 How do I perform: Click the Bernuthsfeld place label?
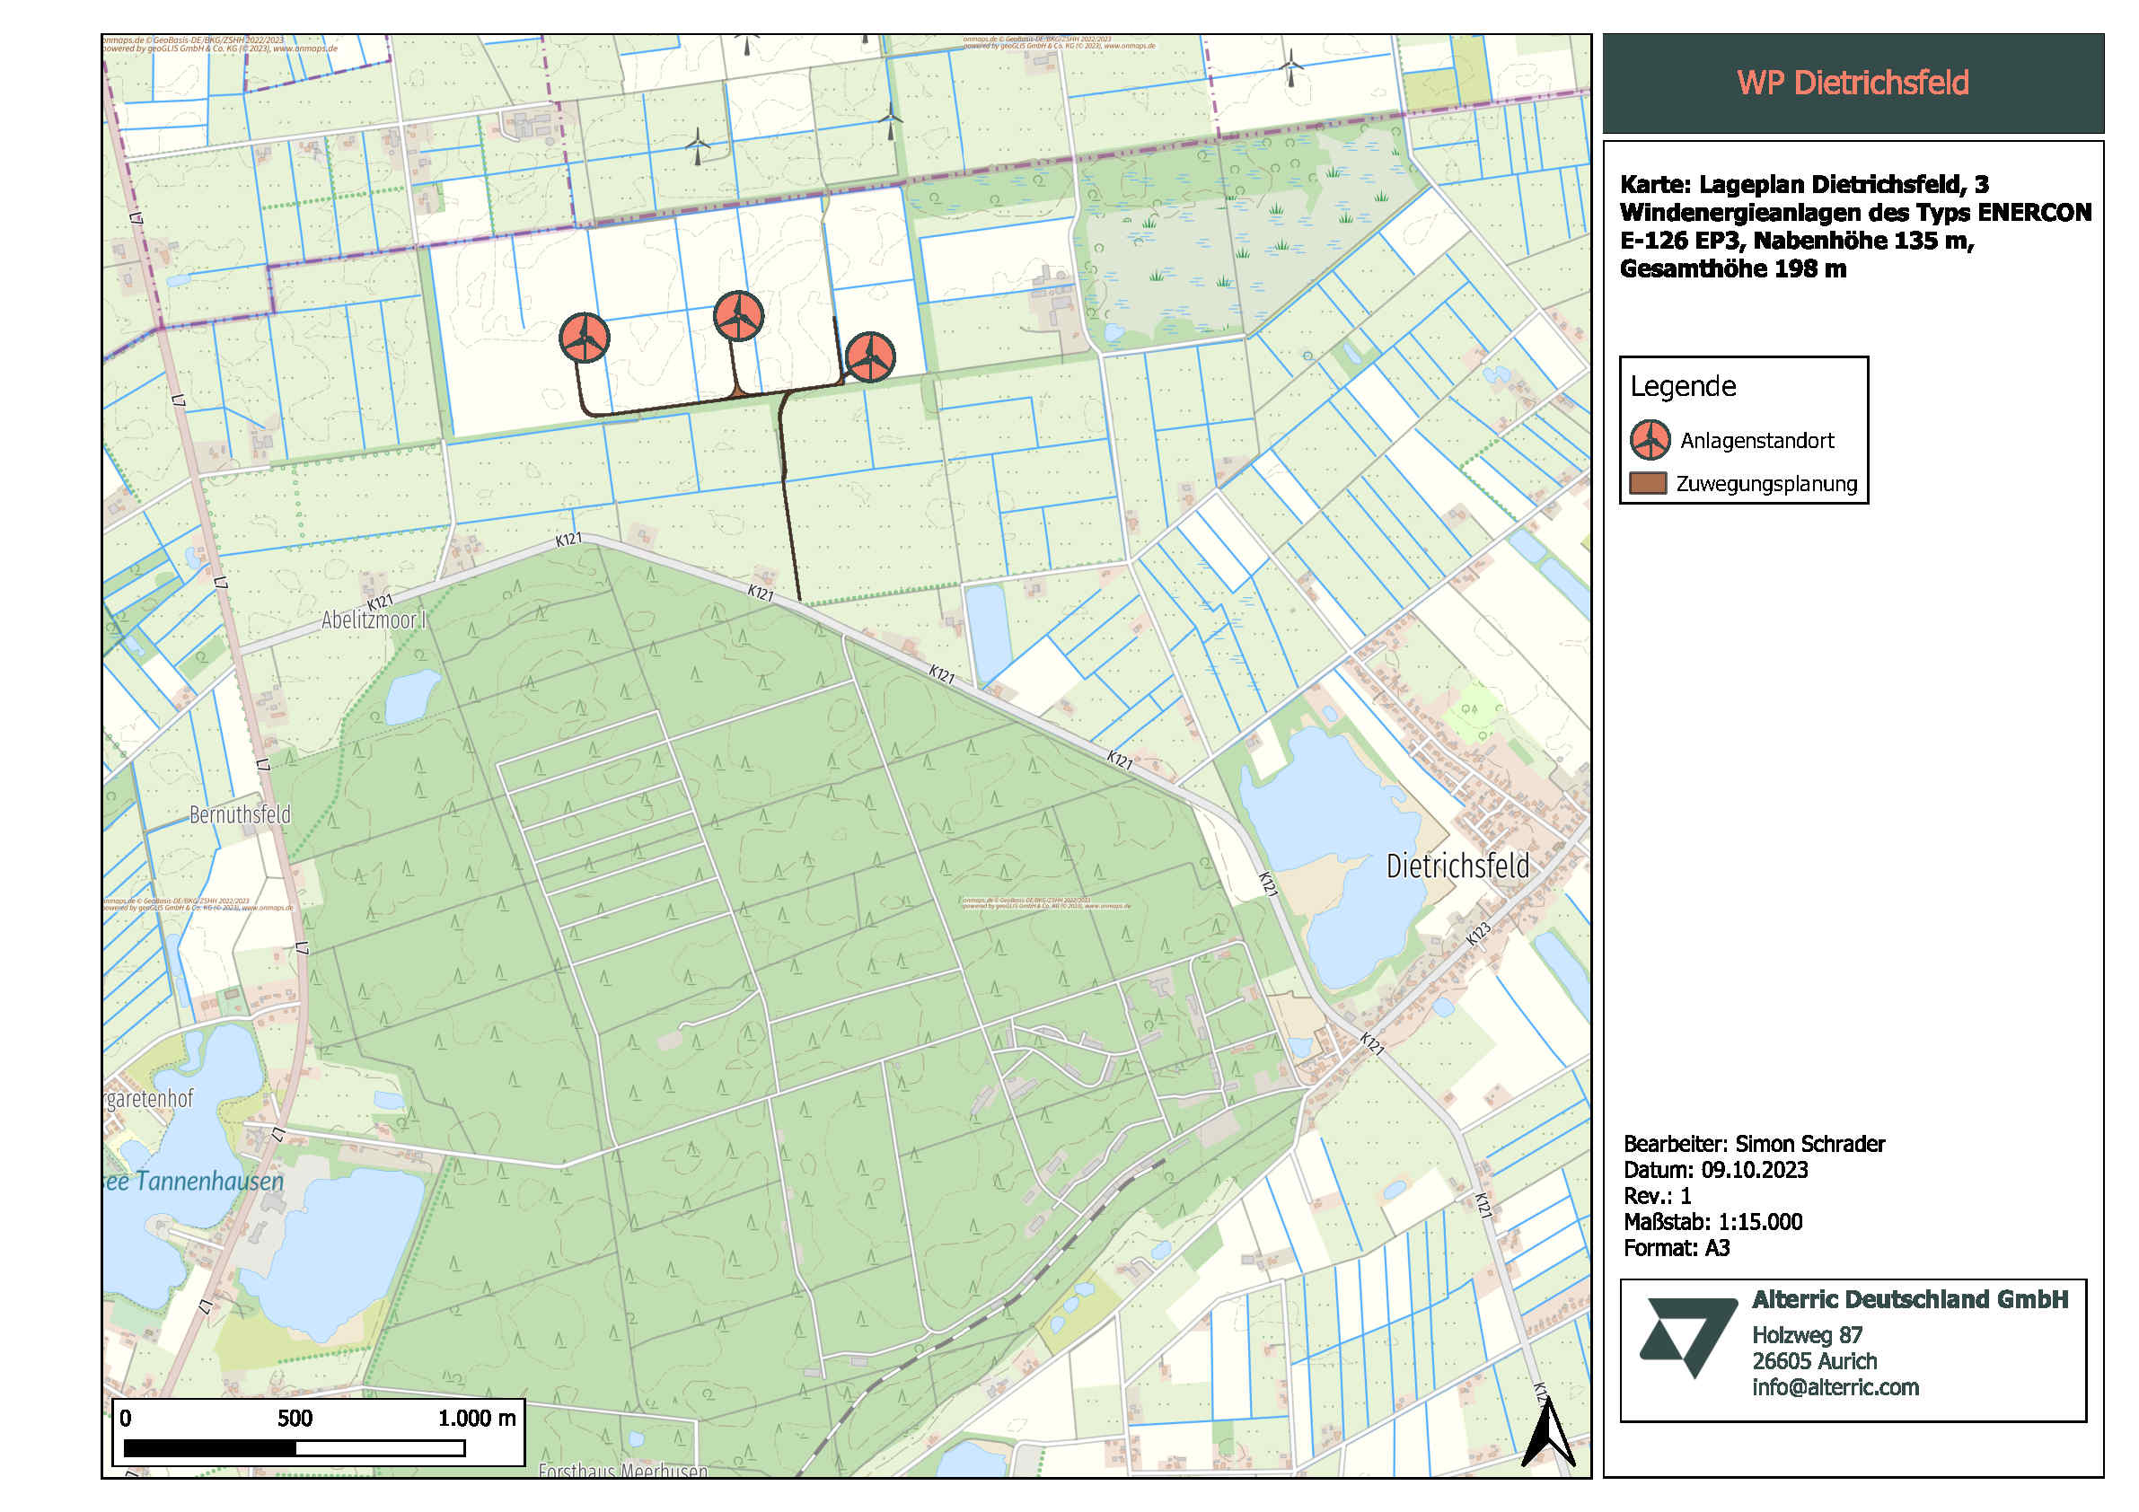click(x=240, y=815)
